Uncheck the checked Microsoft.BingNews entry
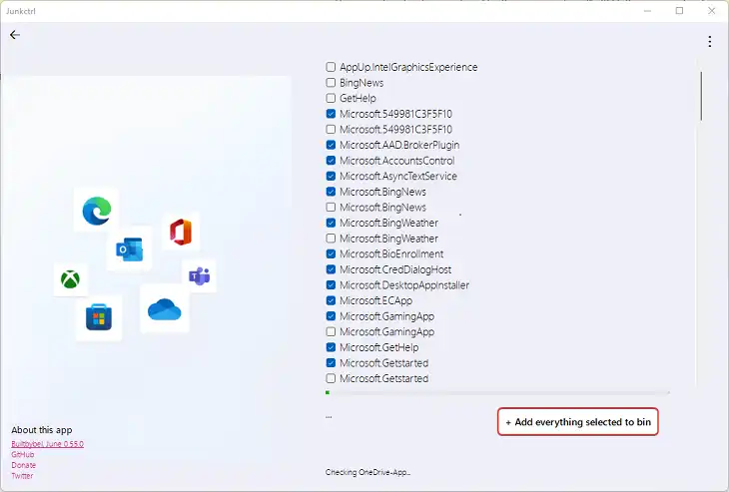 pos(331,192)
